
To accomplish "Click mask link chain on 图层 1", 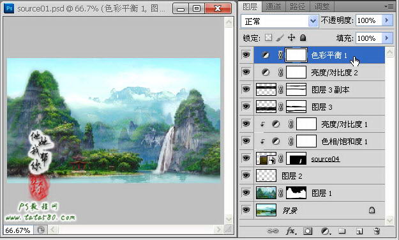I will click(x=281, y=193).
